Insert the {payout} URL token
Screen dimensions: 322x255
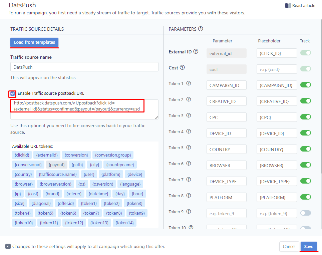point(56,165)
